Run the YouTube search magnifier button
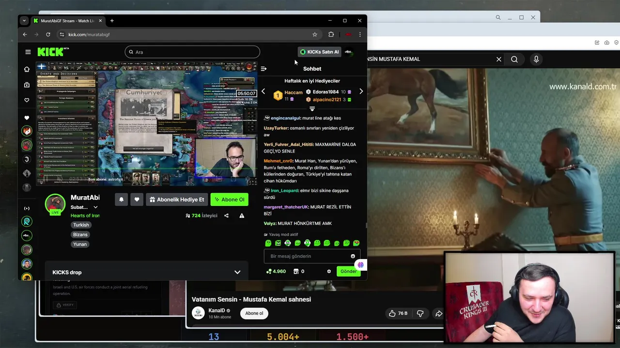620x348 pixels. click(x=514, y=59)
